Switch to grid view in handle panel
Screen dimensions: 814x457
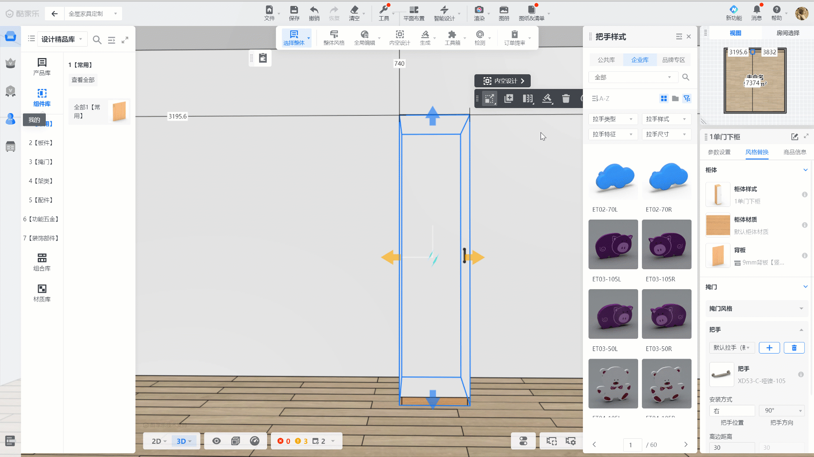click(663, 99)
